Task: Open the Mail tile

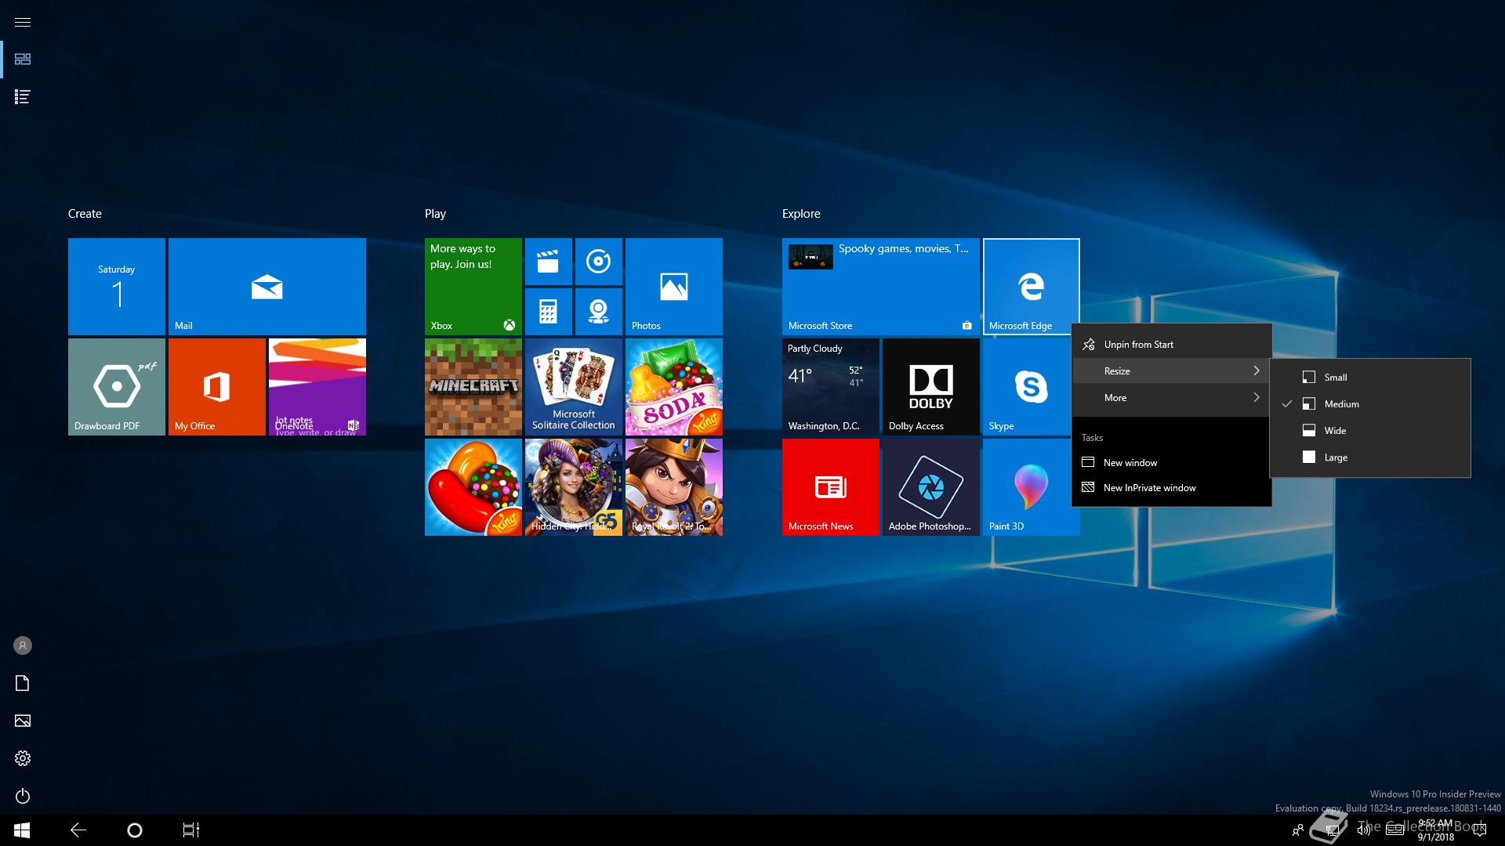Action: tap(267, 287)
